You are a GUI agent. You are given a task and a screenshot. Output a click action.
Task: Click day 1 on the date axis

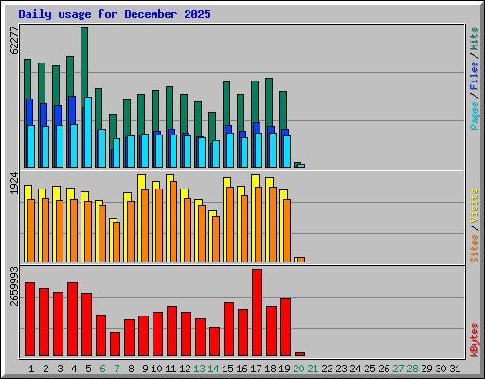31,369
